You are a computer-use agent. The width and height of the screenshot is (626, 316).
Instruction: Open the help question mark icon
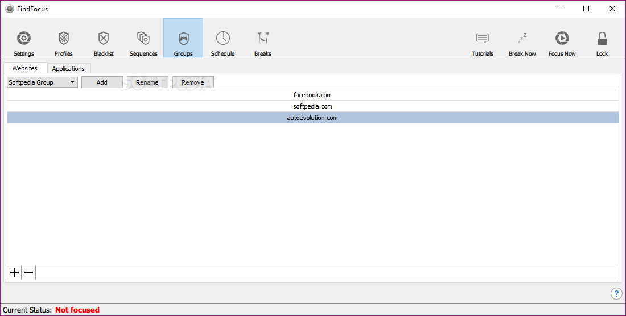(616, 294)
